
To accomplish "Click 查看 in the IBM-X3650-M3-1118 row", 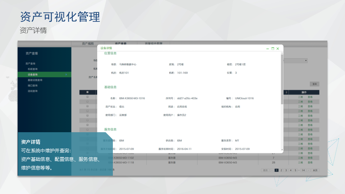I will coord(310,162).
